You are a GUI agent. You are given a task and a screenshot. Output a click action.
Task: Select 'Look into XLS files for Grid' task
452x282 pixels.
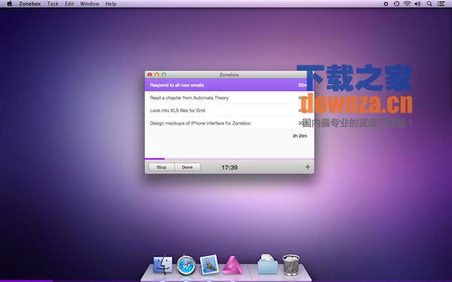tap(229, 111)
